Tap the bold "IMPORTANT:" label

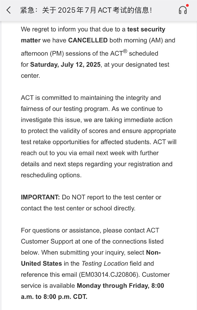[40, 197]
